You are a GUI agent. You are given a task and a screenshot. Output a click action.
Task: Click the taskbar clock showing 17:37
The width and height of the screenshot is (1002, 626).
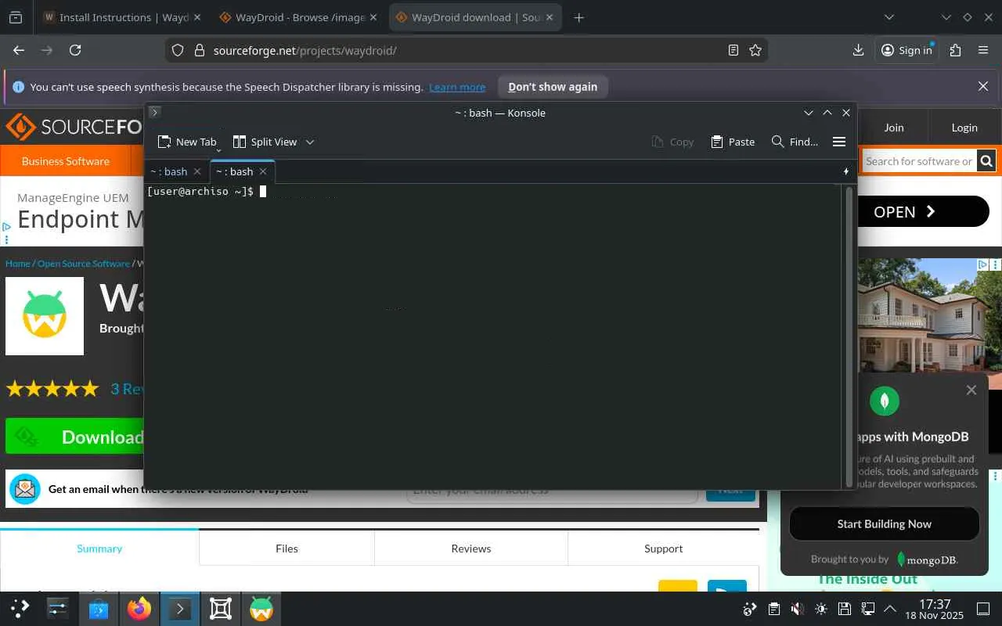point(935,610)
